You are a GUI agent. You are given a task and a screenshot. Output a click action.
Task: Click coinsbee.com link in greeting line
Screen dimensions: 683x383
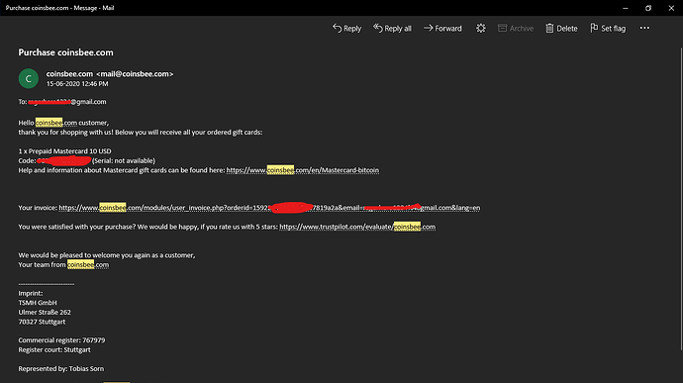point(56,123)
